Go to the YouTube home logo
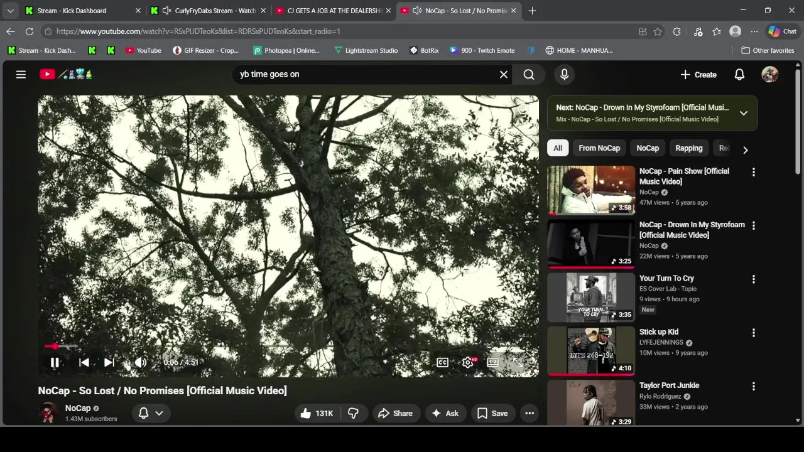The height and width of the screenshot is (452, 804). point(66,74)
